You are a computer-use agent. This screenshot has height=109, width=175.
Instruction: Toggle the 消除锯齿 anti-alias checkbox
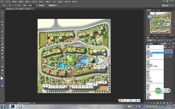(x=37, y=5)
